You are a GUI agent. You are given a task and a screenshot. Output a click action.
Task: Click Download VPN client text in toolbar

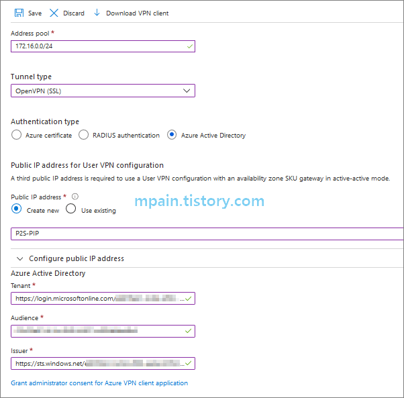pos(138,13)
